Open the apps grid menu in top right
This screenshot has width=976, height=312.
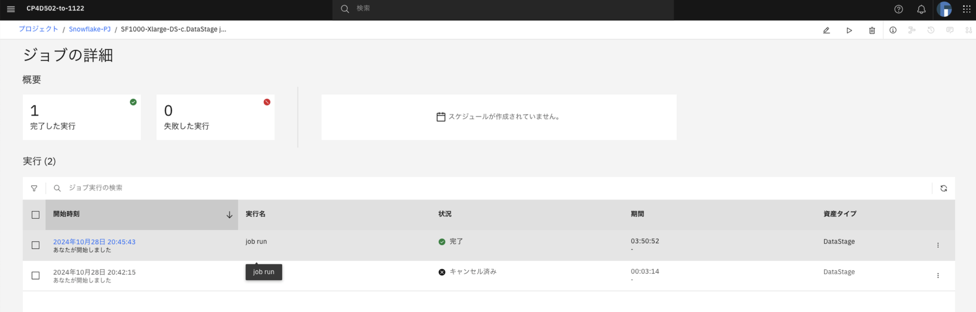click(967, 9)
